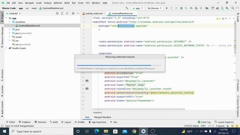The height and width of the screenshot is (135, 240).
Task: Open Microsoft Edge from the taskbar
Action: click(x=96, y=131)
